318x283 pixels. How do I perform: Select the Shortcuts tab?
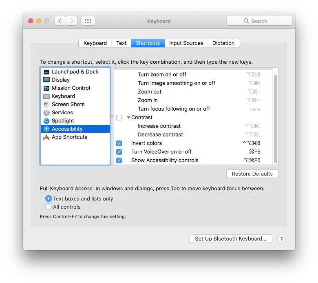coord(148,43)
